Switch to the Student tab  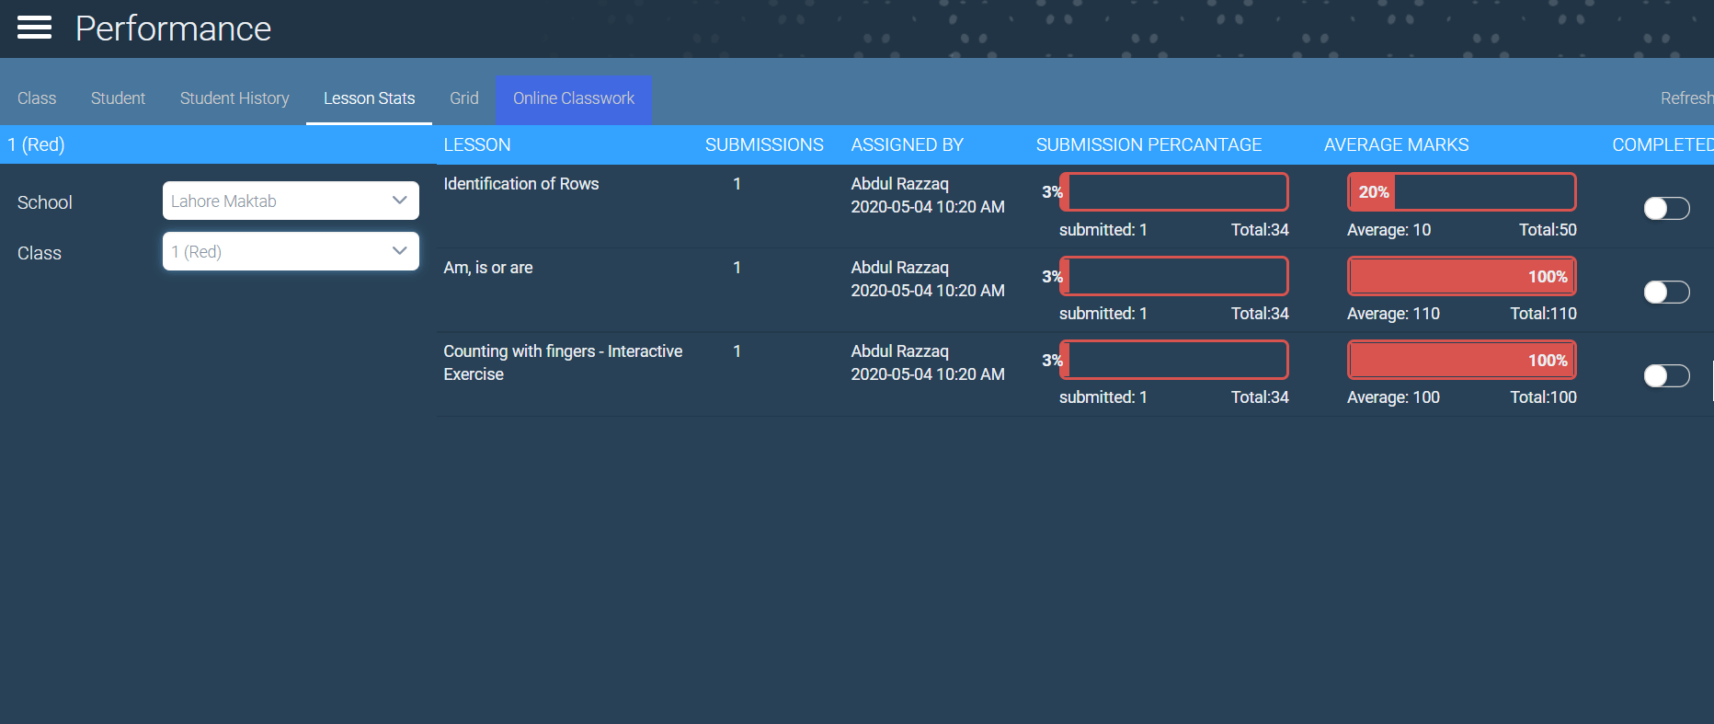[118, 98]
